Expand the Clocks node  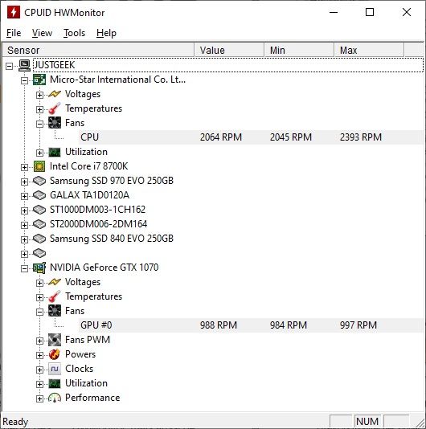pos(39,370)
